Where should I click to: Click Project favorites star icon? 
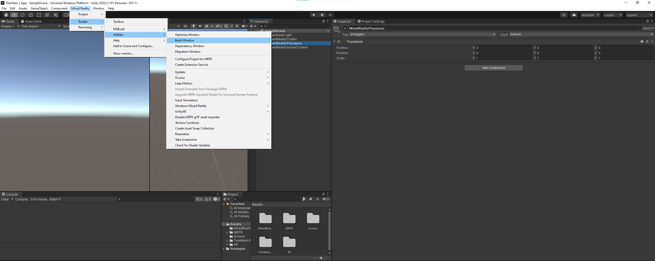(318, 199)
